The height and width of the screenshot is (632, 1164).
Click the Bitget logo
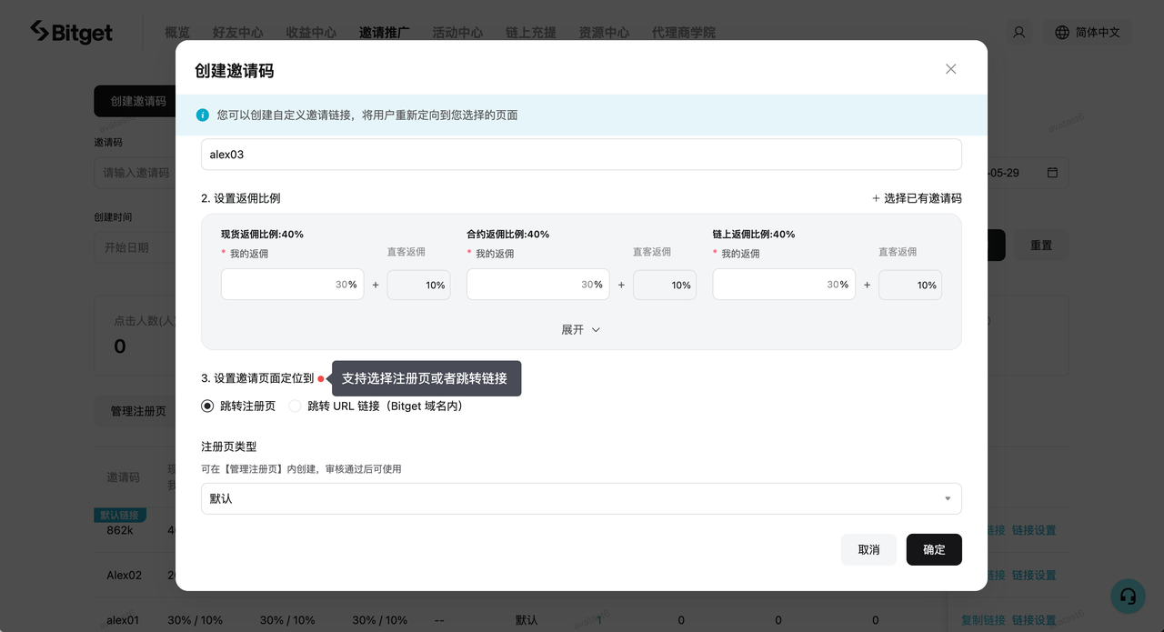(x=72, y=32)
